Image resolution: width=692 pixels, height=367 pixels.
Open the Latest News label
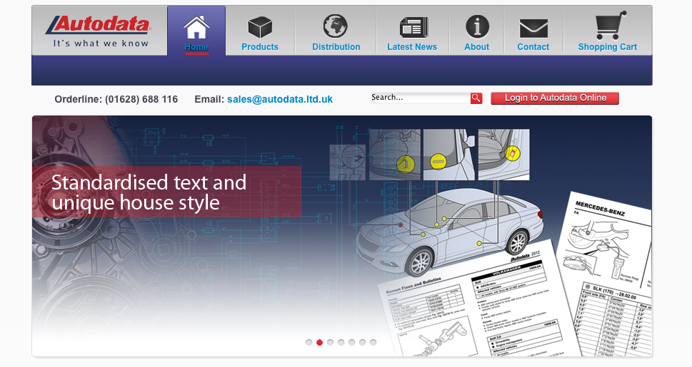tap(412, 47)
